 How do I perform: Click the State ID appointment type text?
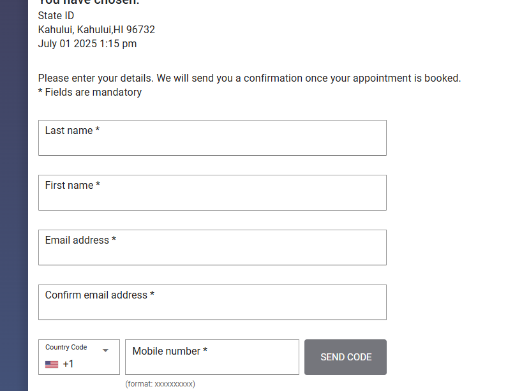click(56, 16)
